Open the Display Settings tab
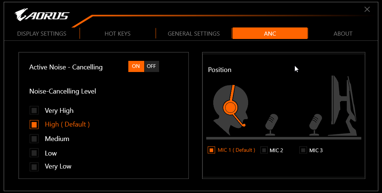382x193 pixels. pyautogui.click(x=42, y=33)
